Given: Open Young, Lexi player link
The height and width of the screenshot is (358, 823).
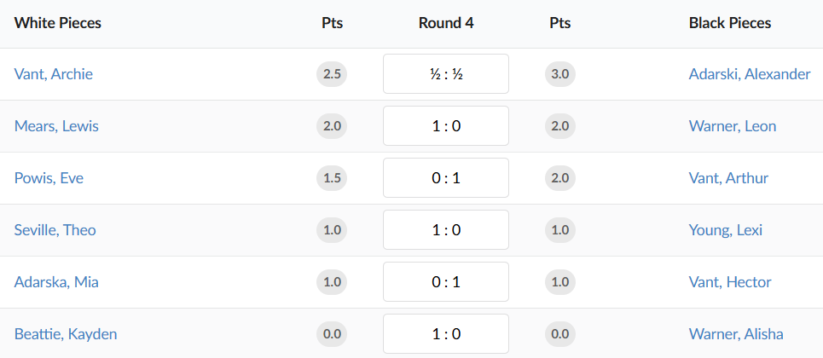Looking at the screenshot, I should click(726, 230).
